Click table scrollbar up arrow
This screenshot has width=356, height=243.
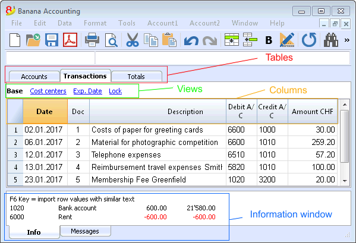pyautogui.click(x=345, y=105)
